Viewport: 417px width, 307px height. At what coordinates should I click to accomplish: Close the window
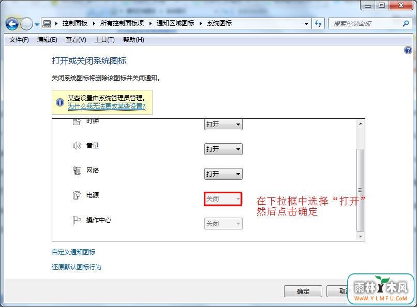pyautogui.click(x=401, y=5)
